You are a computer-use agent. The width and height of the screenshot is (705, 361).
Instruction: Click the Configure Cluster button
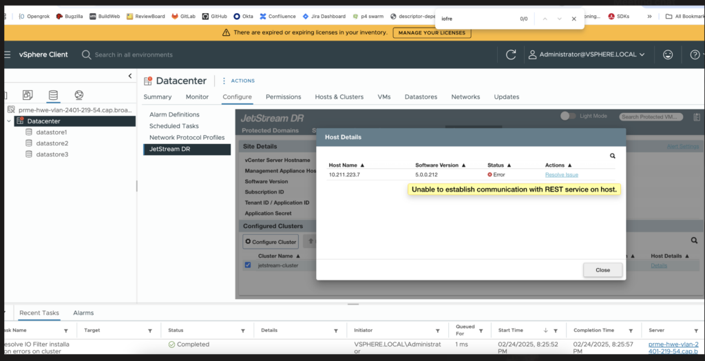pos(271,242)
